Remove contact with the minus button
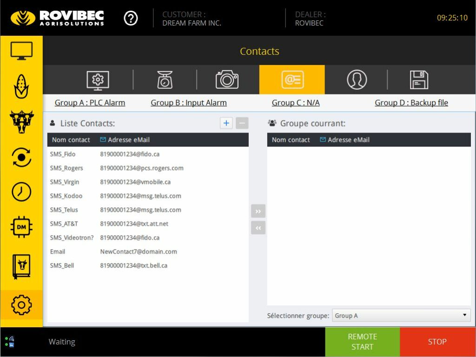 (242, 123)
